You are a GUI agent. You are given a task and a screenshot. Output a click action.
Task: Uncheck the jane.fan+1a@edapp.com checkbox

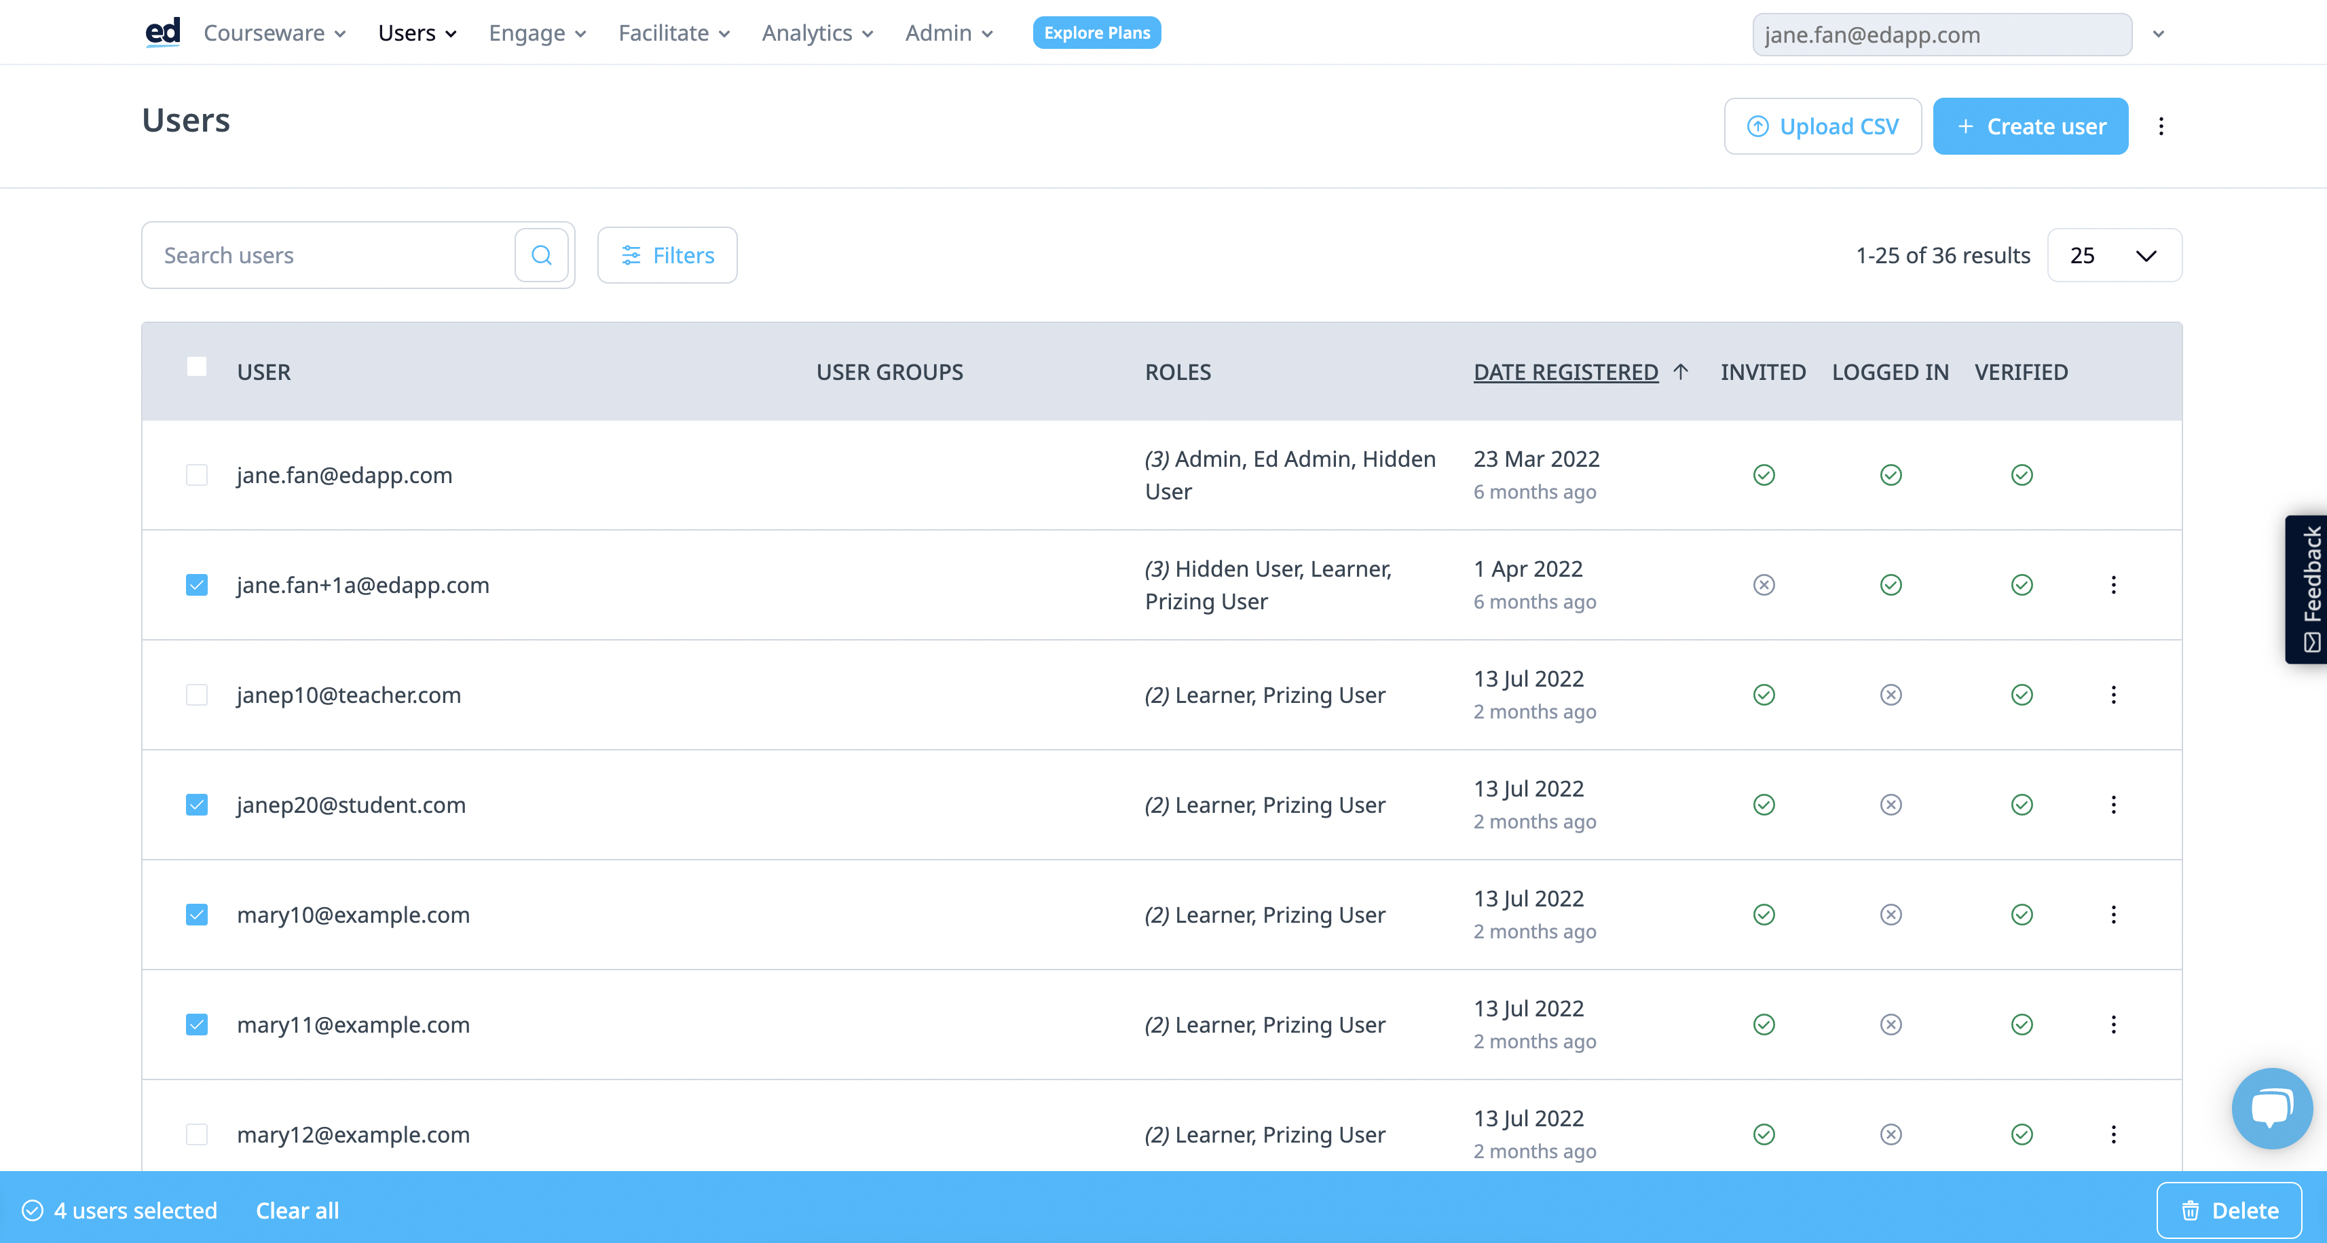[196, 585]
